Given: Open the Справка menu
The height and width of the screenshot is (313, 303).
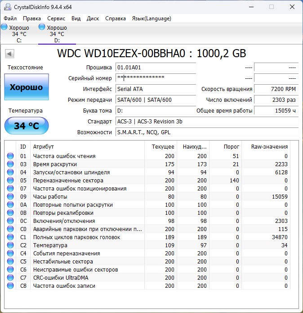Looking at the screenshot, I should pyautogui.click(x=116, y=18).
